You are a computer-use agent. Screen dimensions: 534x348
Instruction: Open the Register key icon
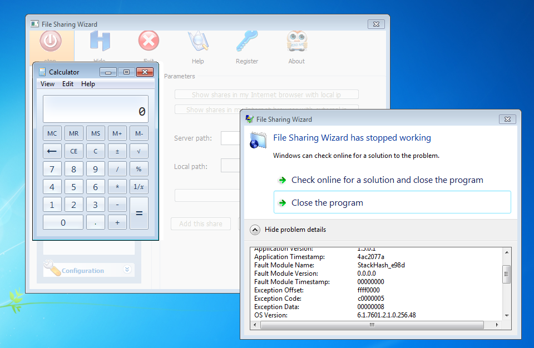[247, 41]
